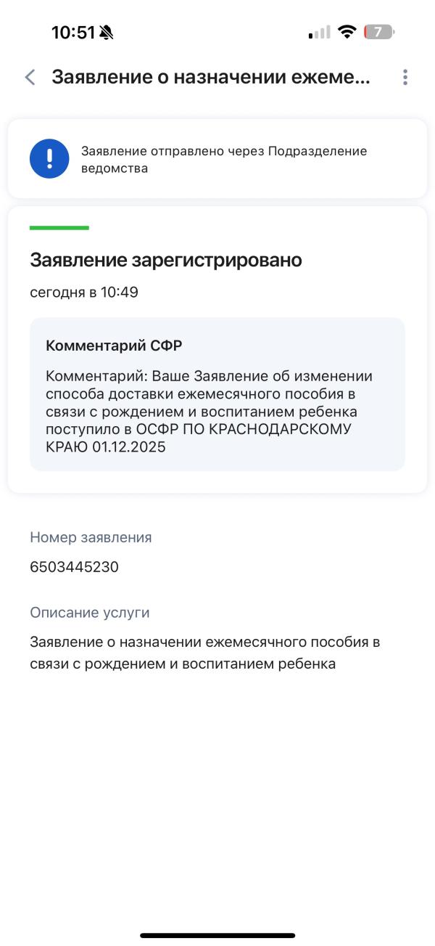Tap the timestamp 'сегодня в 10:49'

coord(84,293)
